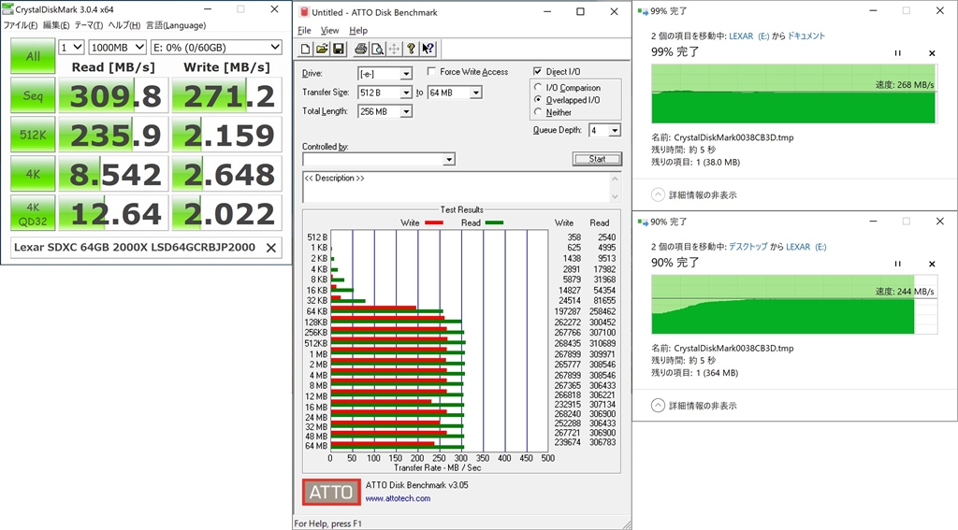Screen dimensions: 958x530
Task: Click the ATTO Start button
Action: pos(597,159)
